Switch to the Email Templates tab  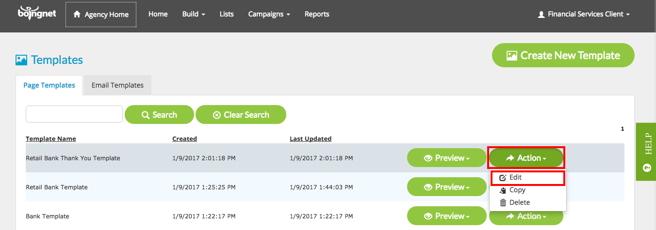click(x=117, y=85)
